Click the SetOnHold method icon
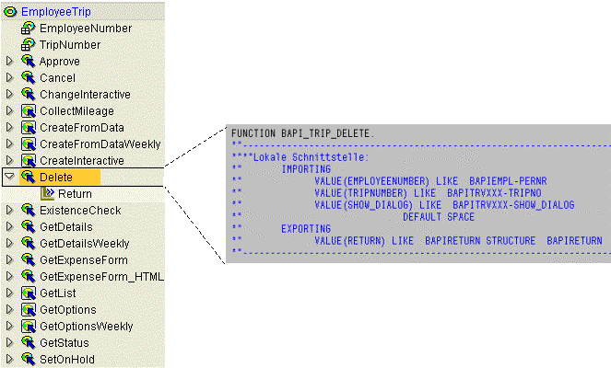 (28, 359)
